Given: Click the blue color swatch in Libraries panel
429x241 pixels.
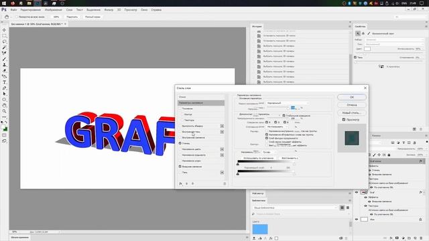Looking at the screenshot, I should coord(260,229).
